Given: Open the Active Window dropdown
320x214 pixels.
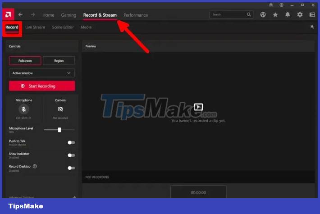Looking at the screenshot, I should (42, 73).
